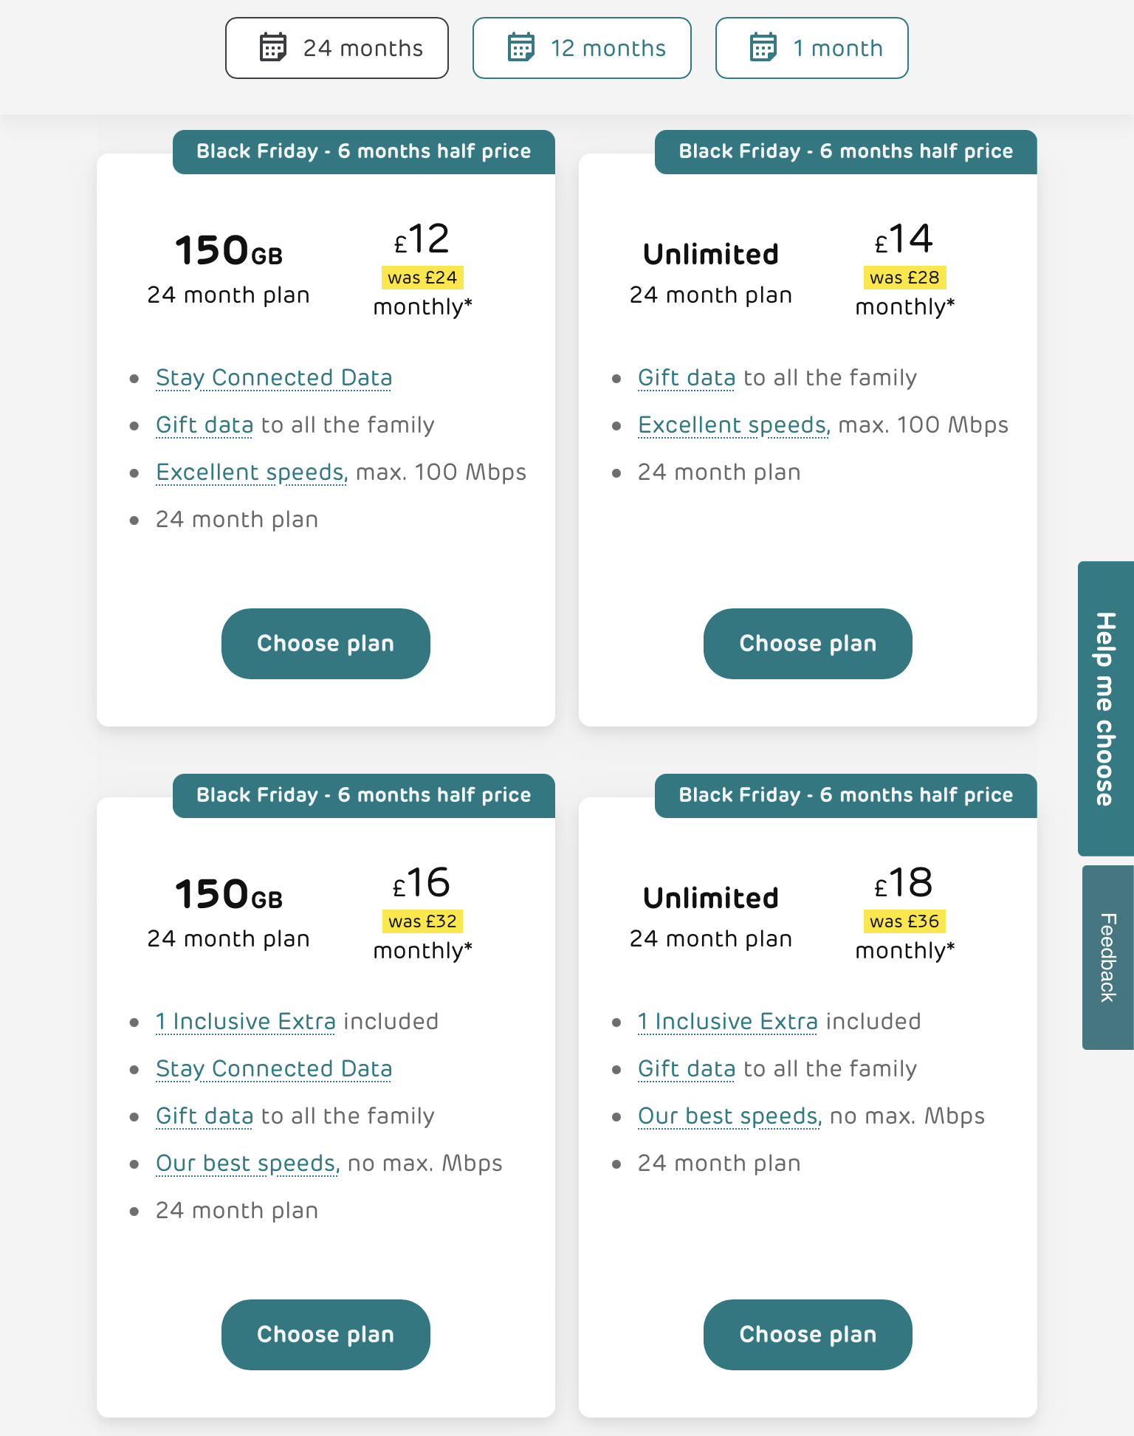Open Gift data link in £14 plan
1134x1436 pixels.
[687, 378]
